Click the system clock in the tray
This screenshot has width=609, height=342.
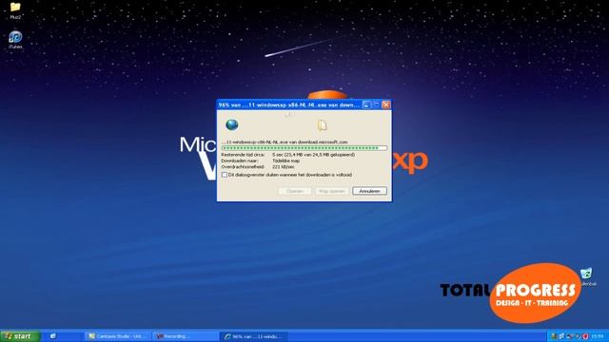[x=598, y=336]
